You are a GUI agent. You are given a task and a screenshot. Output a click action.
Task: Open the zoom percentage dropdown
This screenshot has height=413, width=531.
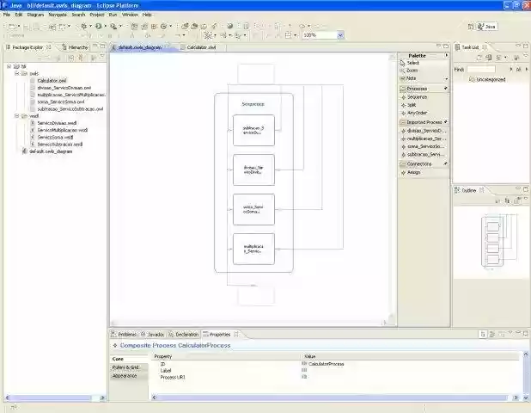click(340, 35)
